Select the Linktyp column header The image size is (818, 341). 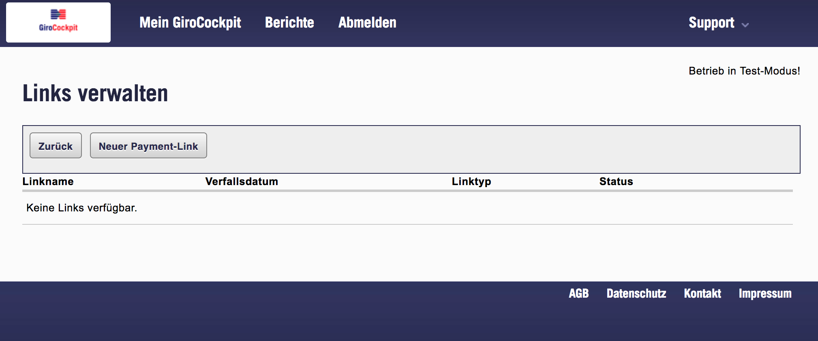coord(471,181)
